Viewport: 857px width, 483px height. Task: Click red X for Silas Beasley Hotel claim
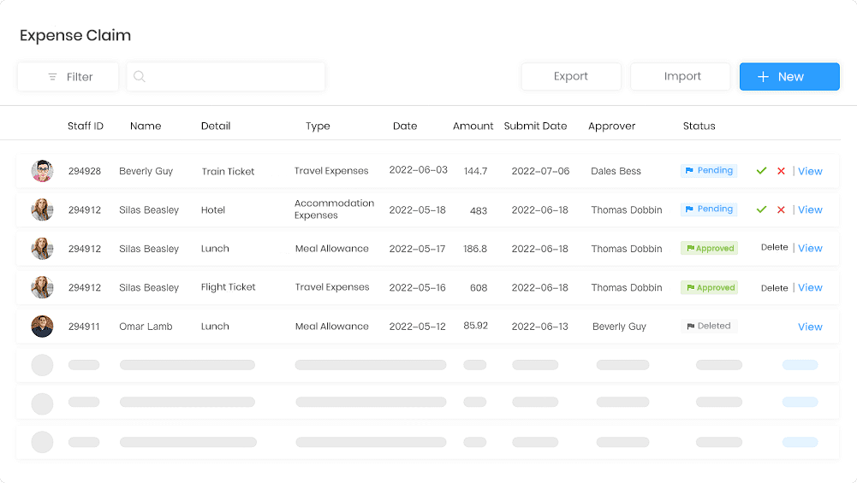(781, 209)
